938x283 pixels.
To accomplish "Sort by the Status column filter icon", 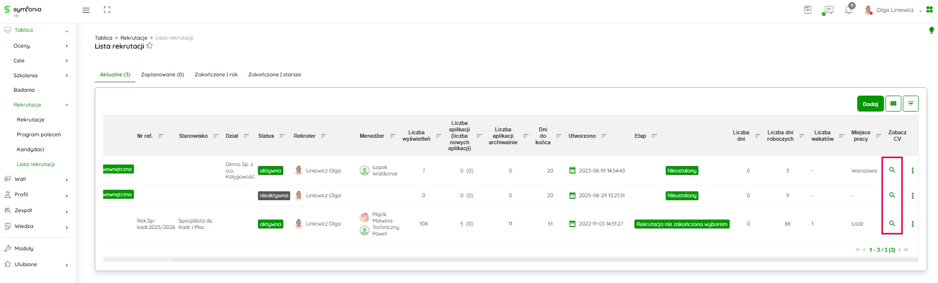I will click(x=282, y=136).
